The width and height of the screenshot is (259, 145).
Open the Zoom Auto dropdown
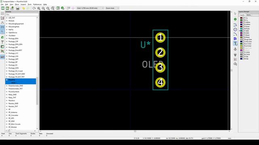pos(112,8)
